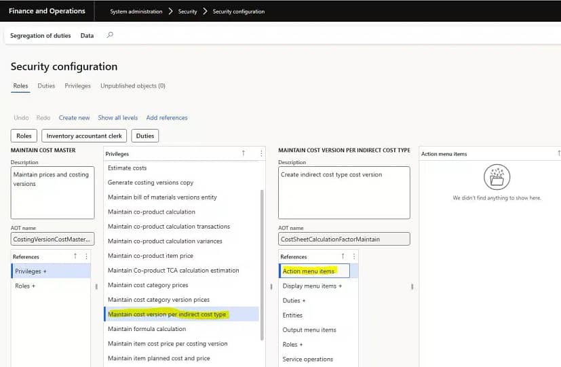561x367 pixels.
Task: Select Maintain formula calculation privilege
Action: point(181,329)
